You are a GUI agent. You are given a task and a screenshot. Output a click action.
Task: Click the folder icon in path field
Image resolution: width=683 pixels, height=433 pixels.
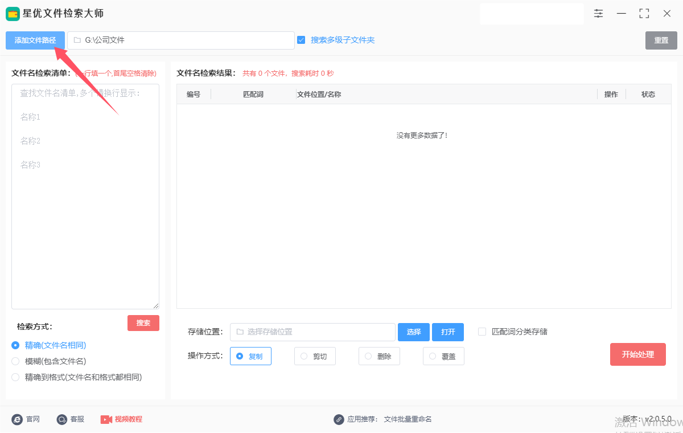click(x=77, y=40)
